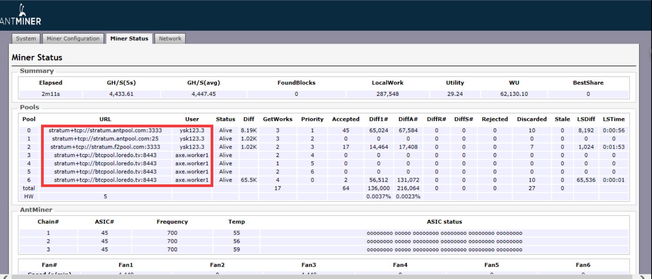Click the Temp value 59 for chain 3

[x=236, y=250]
